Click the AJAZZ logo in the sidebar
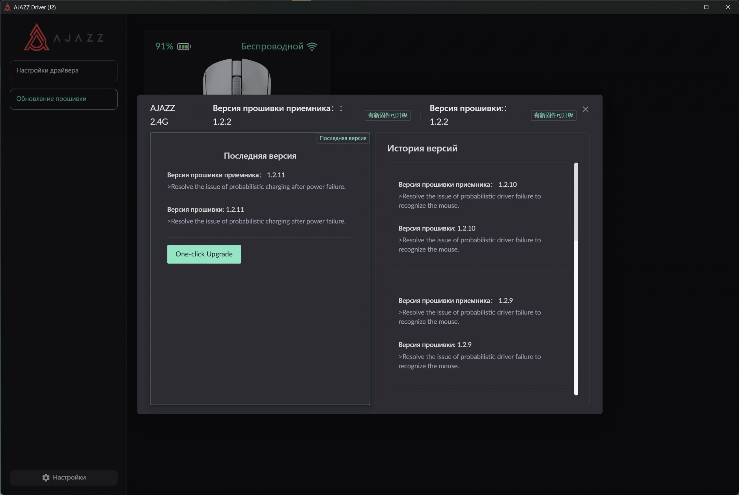Screen dimensions: 739x495 (x=64, y=37)
